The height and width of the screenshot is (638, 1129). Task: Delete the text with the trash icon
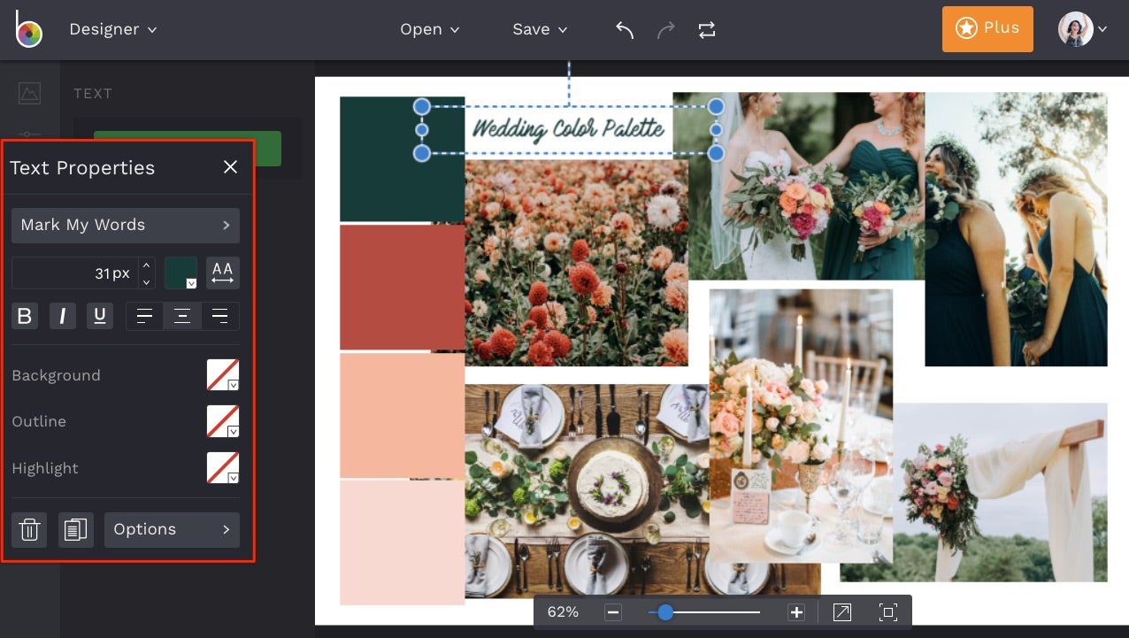pos(29,529)
